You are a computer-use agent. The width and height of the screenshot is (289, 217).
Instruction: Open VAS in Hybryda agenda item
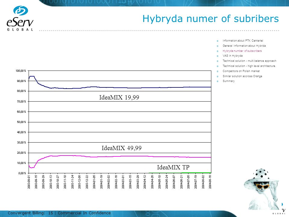click(232, 56)
